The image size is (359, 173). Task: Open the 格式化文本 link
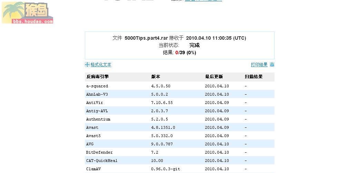[x=101, y=65]
